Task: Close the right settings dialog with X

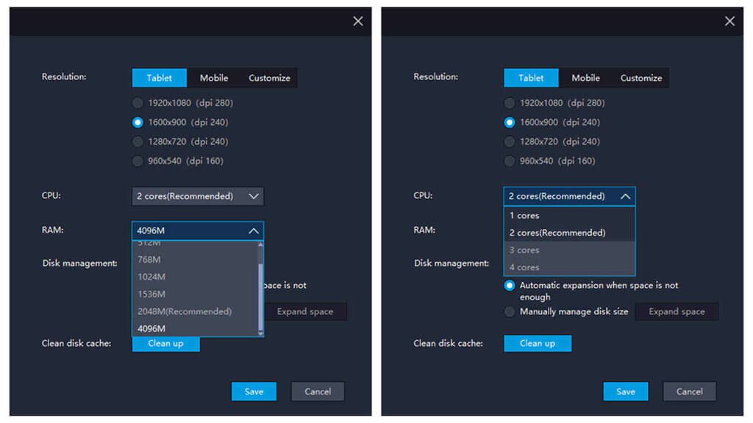Action: (729, 21)
